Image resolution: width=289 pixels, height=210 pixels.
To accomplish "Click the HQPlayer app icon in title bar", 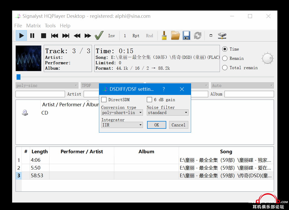I will [x=18, y=16].
